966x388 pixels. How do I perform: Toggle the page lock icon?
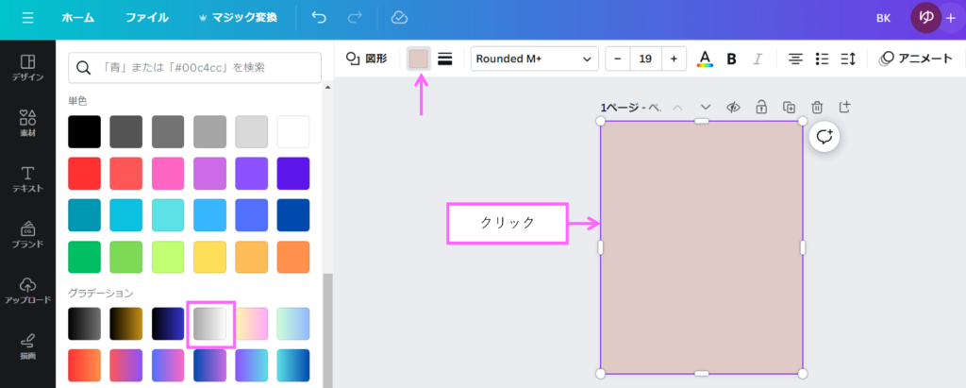pyautogui.click(x=760, y=107)
